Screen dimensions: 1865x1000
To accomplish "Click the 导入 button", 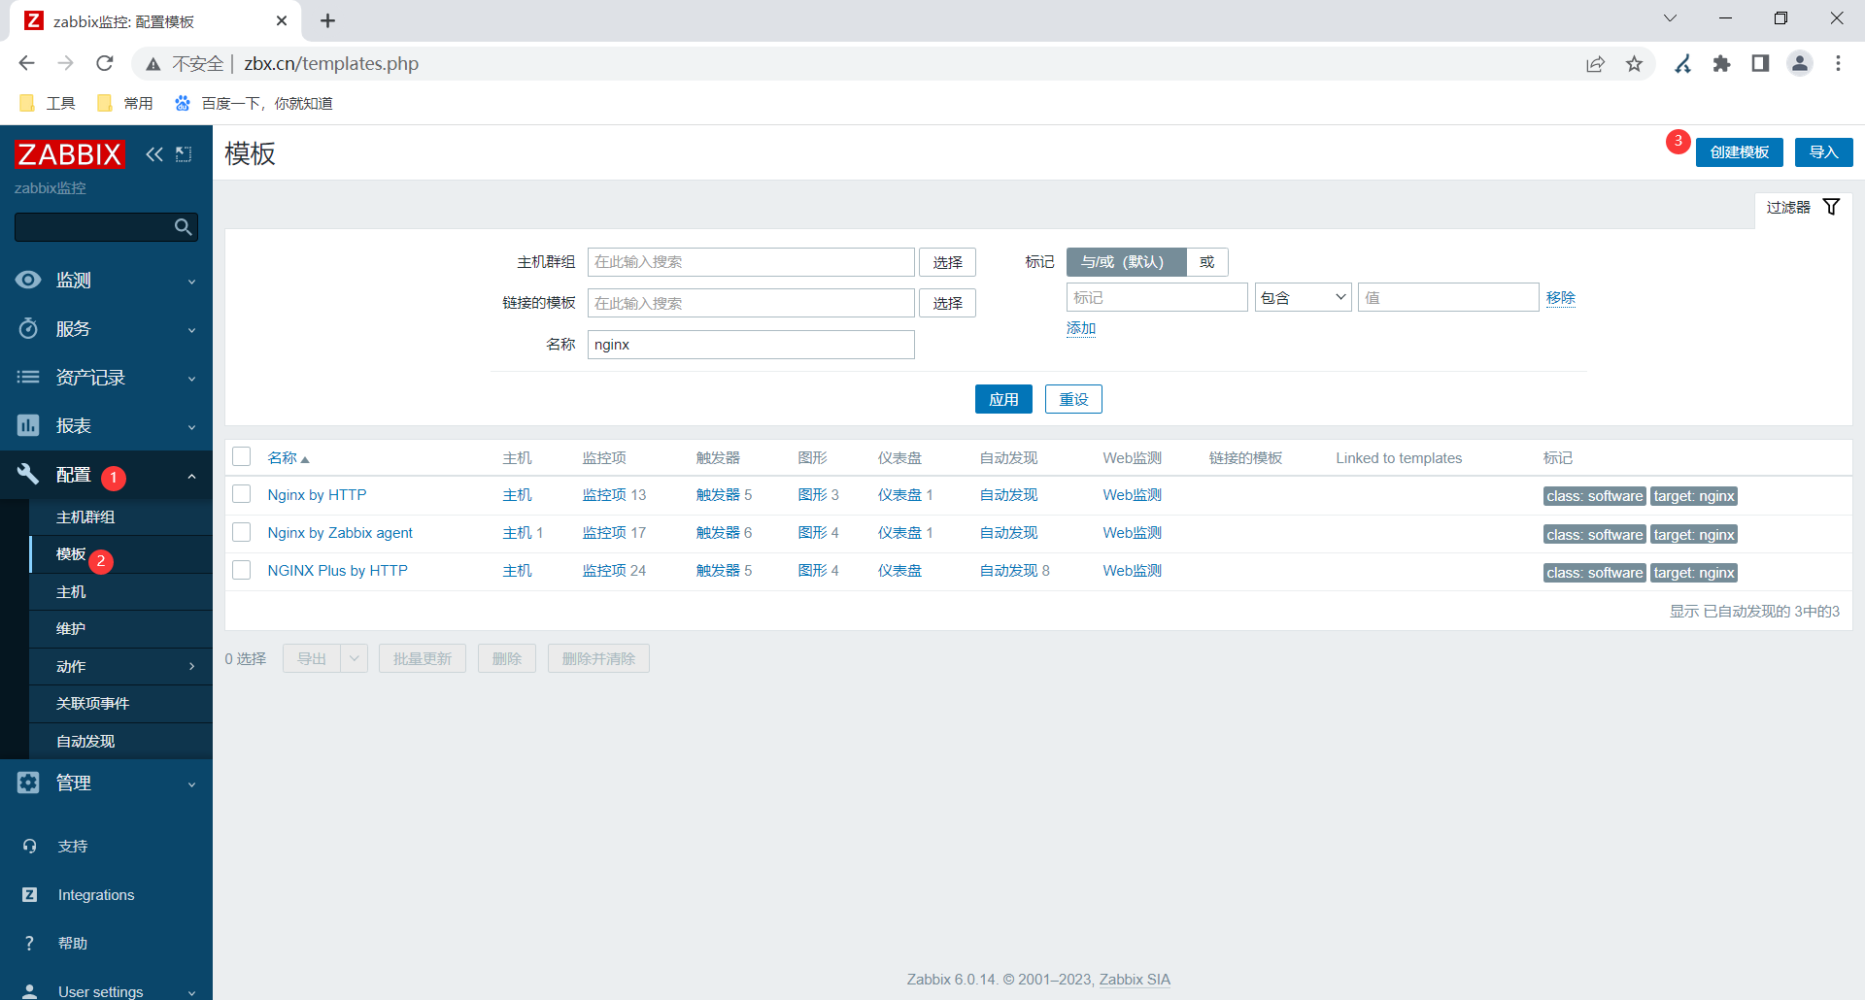I will (1823, 152).
